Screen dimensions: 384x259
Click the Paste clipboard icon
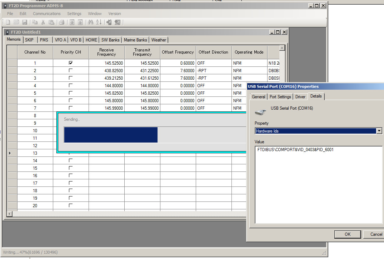tap(51, 22)
